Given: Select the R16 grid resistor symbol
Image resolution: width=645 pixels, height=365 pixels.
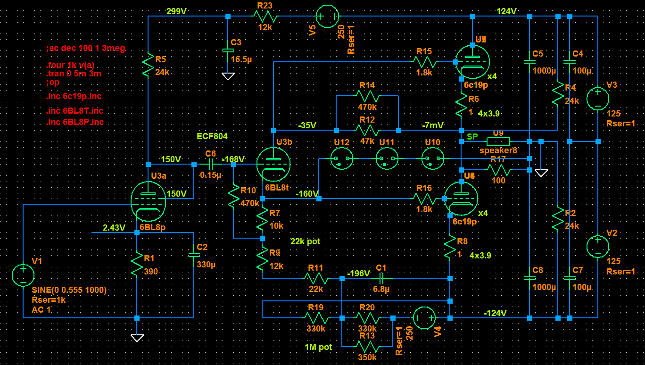Looking at the screenshot, I should pyautogui.click(x=424, y=199).
